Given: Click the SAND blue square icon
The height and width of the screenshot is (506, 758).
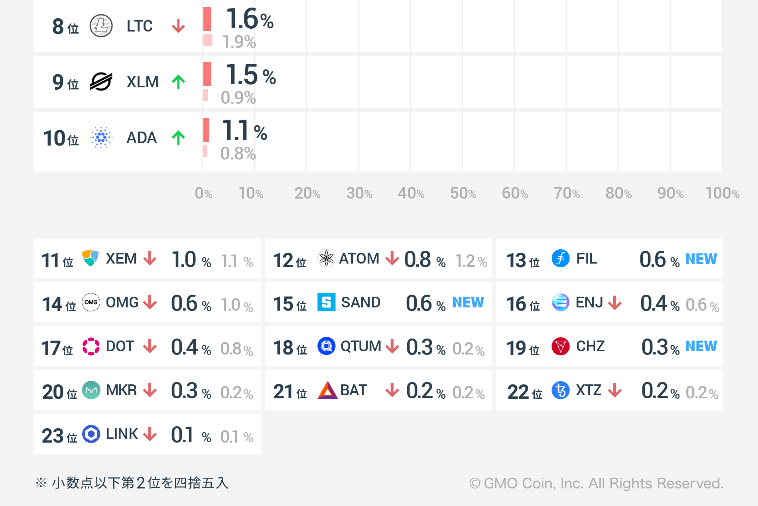Looking at the screenshot, I should click(x=326, y=302).
